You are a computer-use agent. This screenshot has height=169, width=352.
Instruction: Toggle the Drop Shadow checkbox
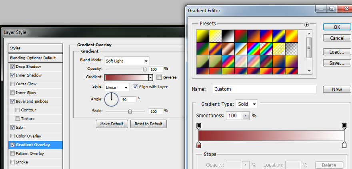(x=12, y=67)
